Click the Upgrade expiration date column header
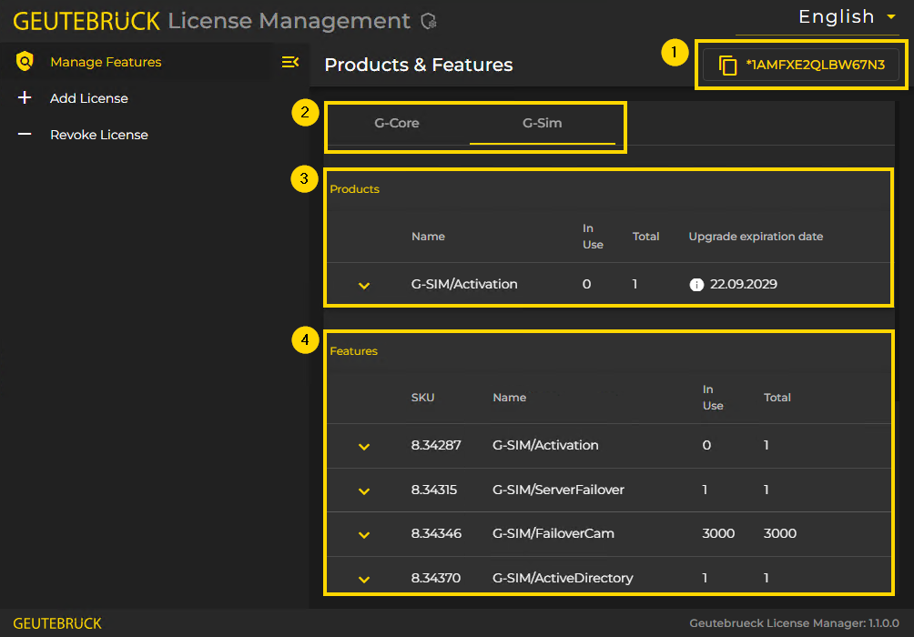This screenshot has width=914, height=637. point(756,236)
